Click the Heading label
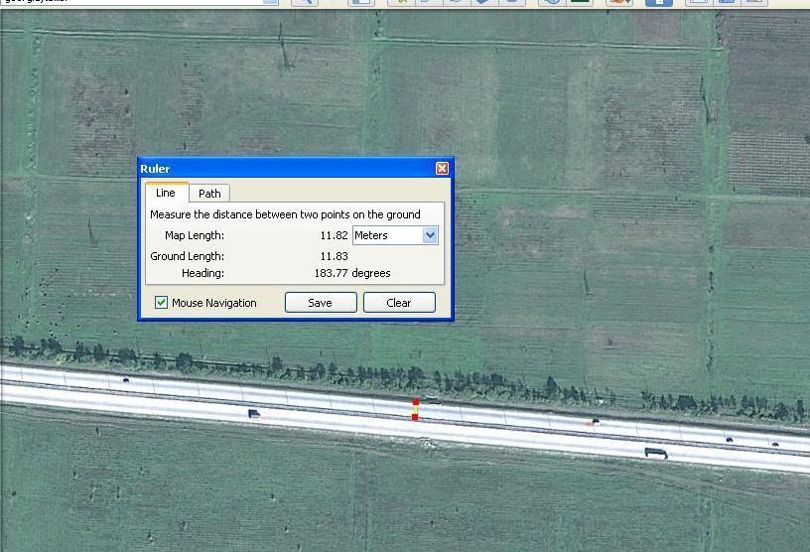 pos(202,273)
